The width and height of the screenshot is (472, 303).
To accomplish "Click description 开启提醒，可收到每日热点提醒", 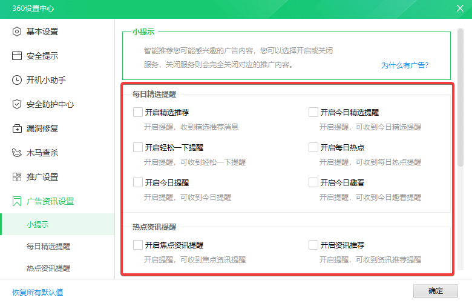I will [370, 162].
